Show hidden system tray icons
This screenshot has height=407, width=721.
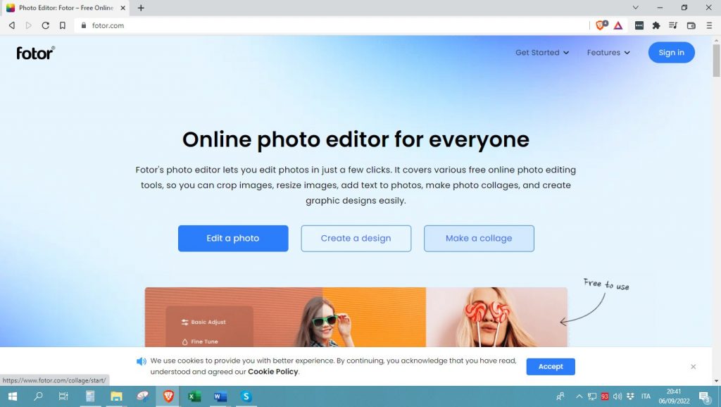579,396
